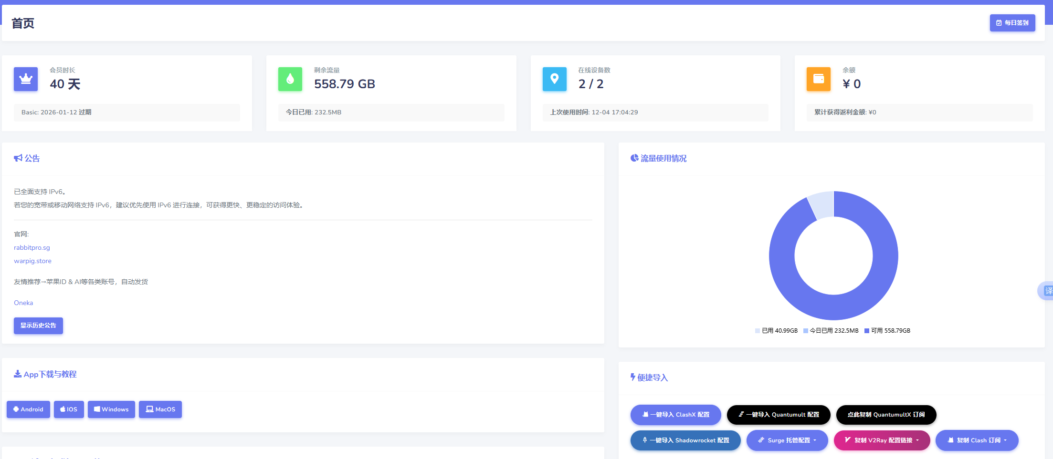Viewport: 1053px width, 459px height.
Task: Toggle the 已用 40.99GB legend item
Action: [776, 331]
